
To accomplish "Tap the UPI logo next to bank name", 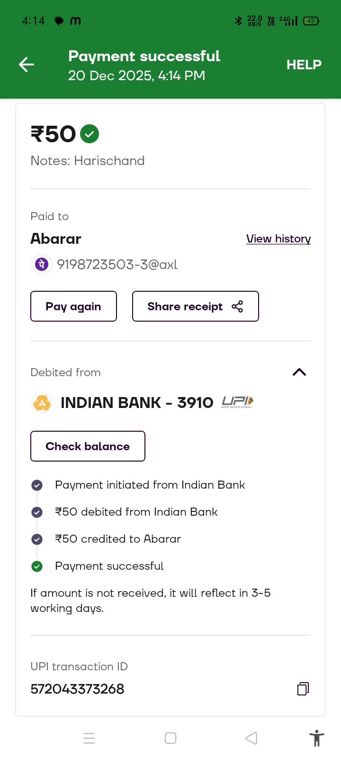I will [x=237, y=403].
